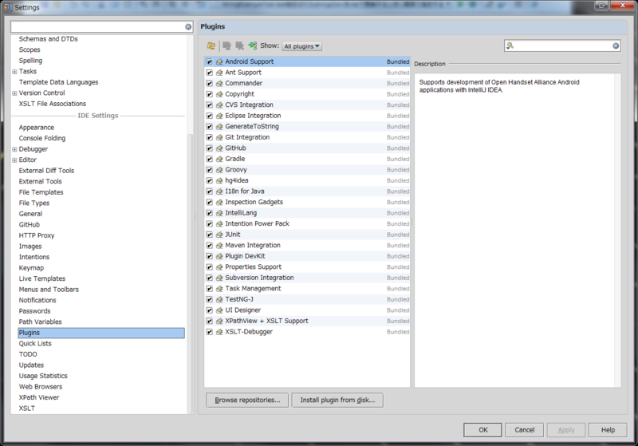Click the greyed-out Apply button

(x=566, y=430)
